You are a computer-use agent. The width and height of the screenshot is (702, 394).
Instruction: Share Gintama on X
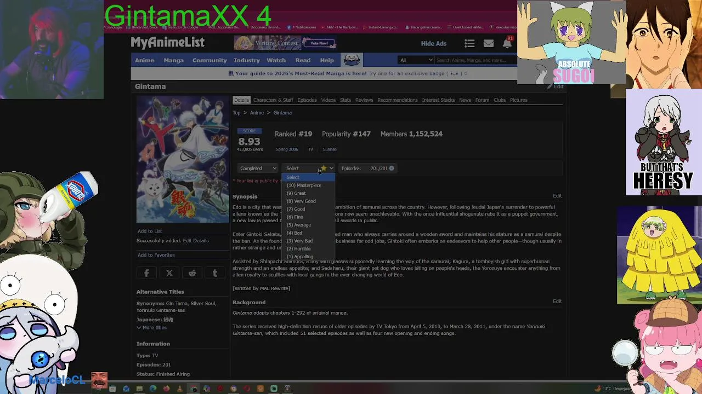pyautogui.click(x=169, y=273)
